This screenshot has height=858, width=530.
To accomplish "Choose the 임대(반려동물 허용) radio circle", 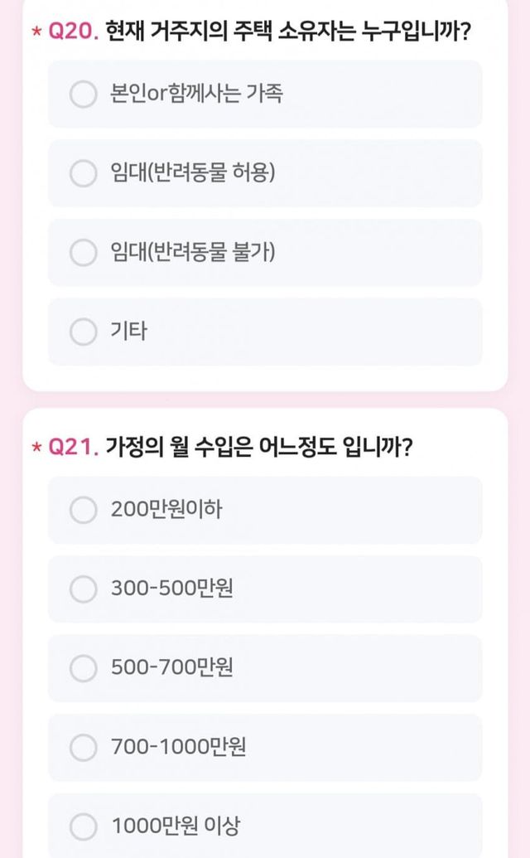I will point(83,173).
